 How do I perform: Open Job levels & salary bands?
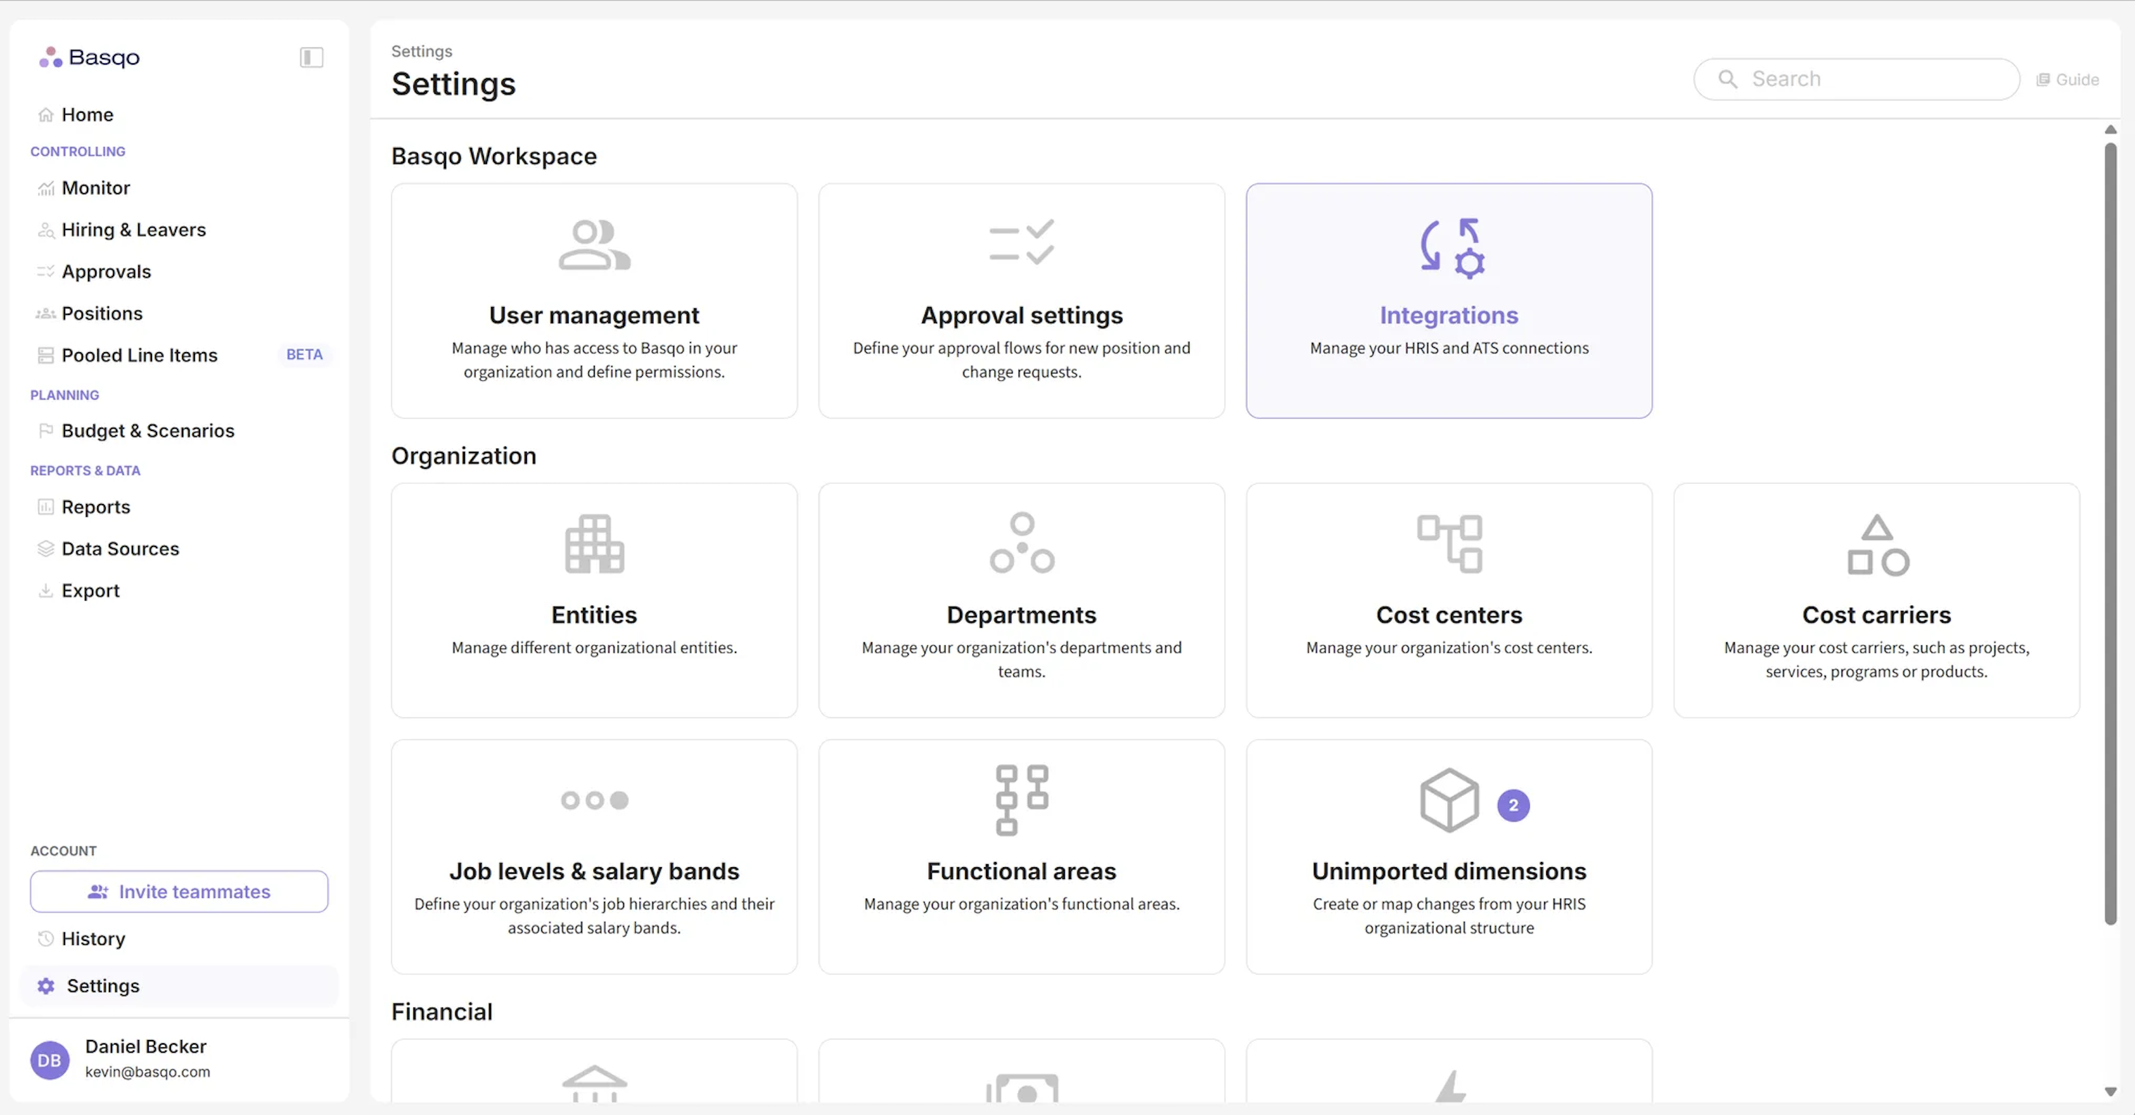(593, 870)
